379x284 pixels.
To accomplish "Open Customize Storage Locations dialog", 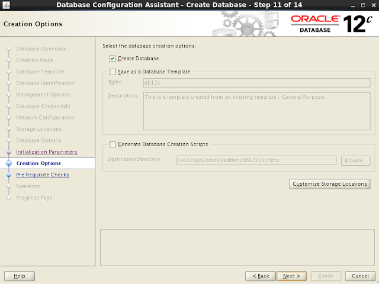I will click(330, 184).
